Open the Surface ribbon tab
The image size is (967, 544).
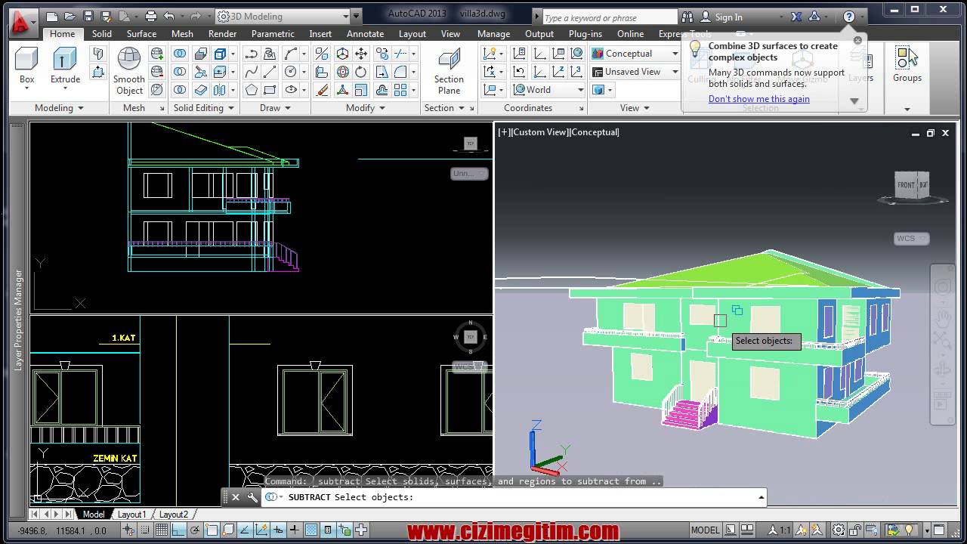(141, 34)
